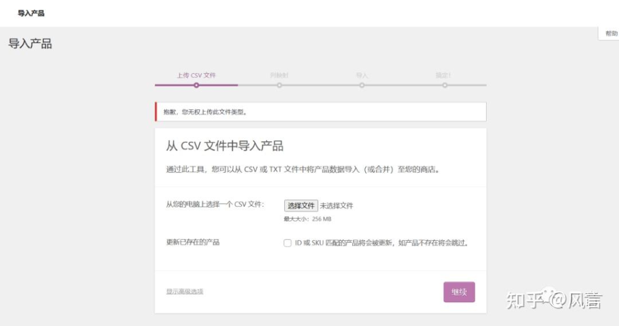
Task: Click the 从 CSV 文件中导入产品 heading
Action: click(225, 146)
